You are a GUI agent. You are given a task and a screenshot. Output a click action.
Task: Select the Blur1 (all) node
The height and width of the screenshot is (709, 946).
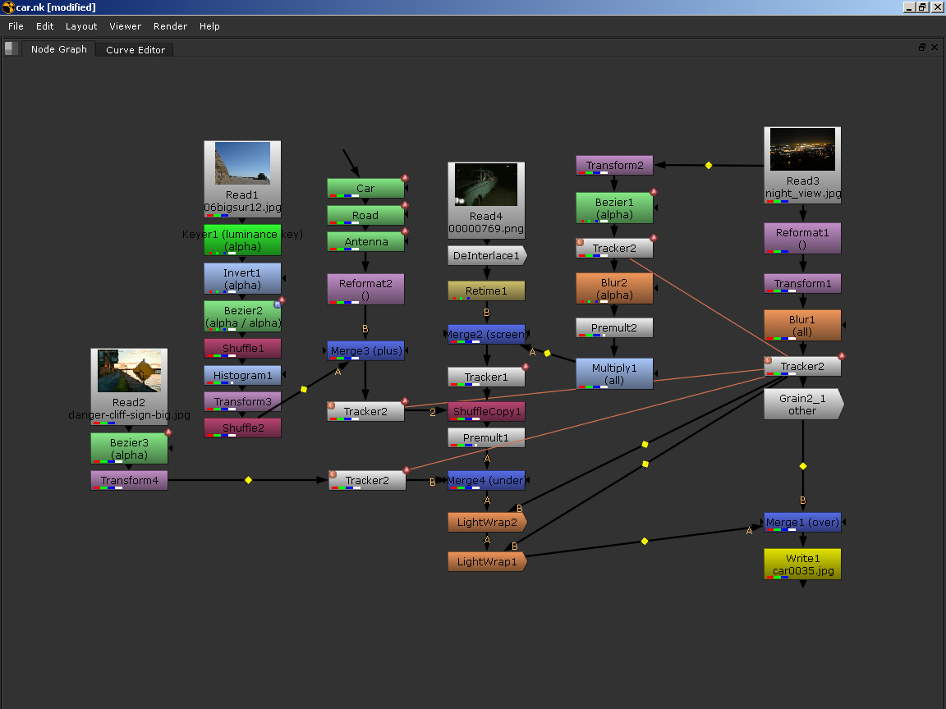[x=802, y=326]
